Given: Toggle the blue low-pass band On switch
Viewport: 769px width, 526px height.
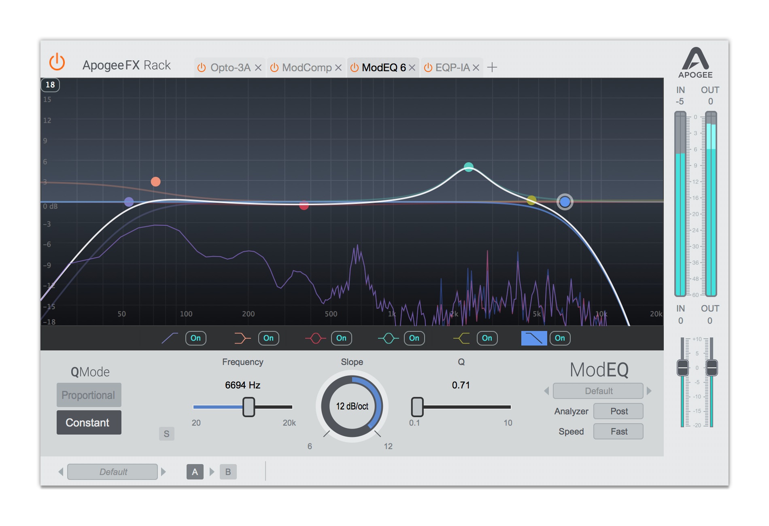Looking at the screenshot, I should tap(560, 338).
